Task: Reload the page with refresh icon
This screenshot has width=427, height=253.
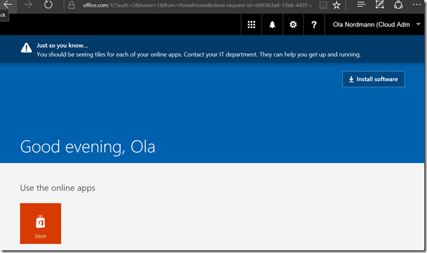Action: (x=49, y=4)
